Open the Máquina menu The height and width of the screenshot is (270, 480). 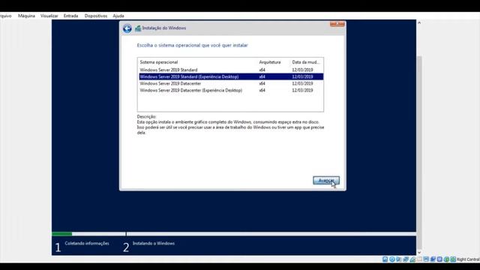(x=26, y=16)
